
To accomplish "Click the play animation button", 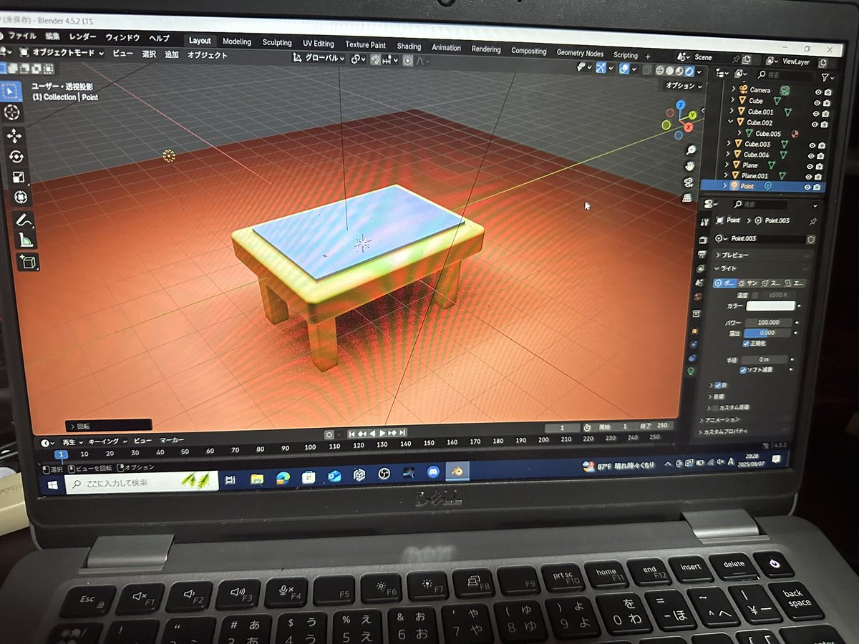I will [382, 433].
